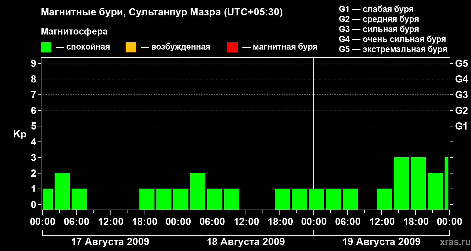The image size is (471, 251).
Task: Click the '18:00' time label of 19 August
Action: tap(415, 222)
